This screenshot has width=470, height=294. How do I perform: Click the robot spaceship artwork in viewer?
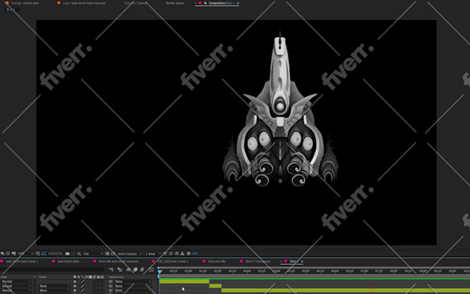280,109
